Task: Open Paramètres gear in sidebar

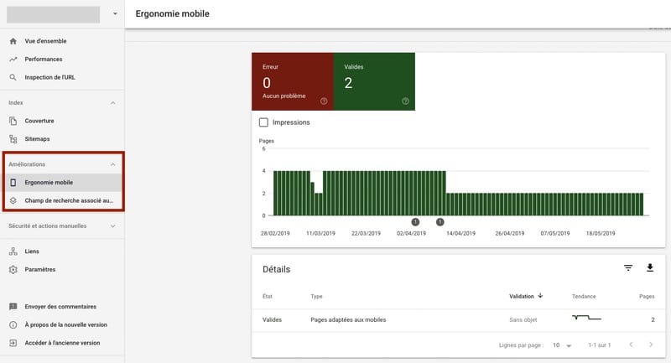Action: point(13,269)
